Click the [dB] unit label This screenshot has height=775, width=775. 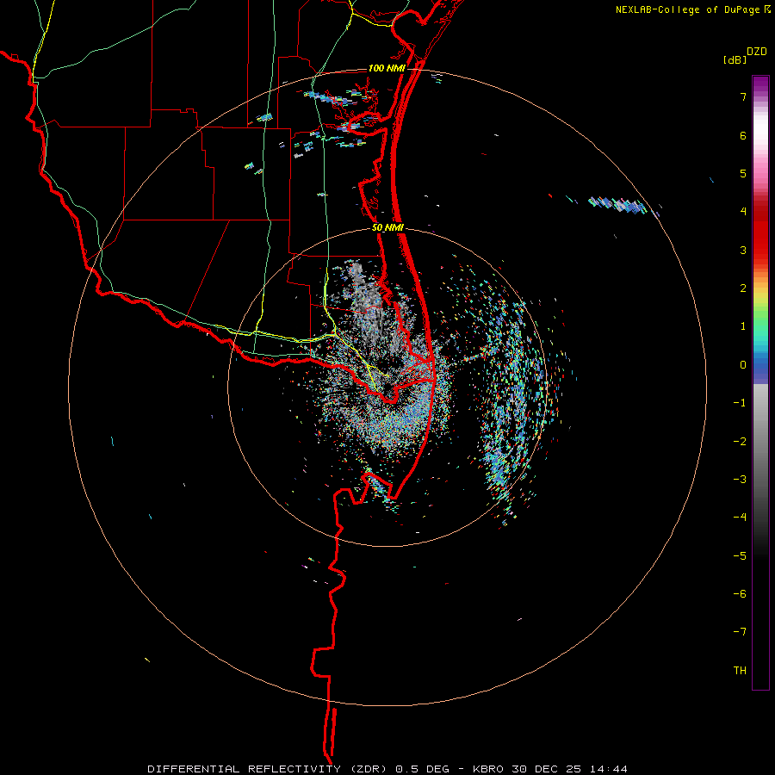[735, 59]
